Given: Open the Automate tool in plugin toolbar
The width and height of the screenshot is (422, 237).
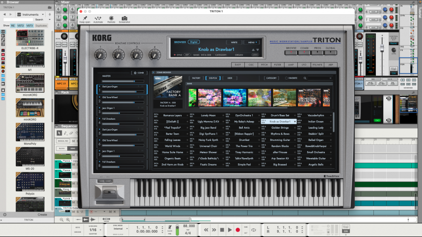Looking at the screenshot, I should [98, 18].
